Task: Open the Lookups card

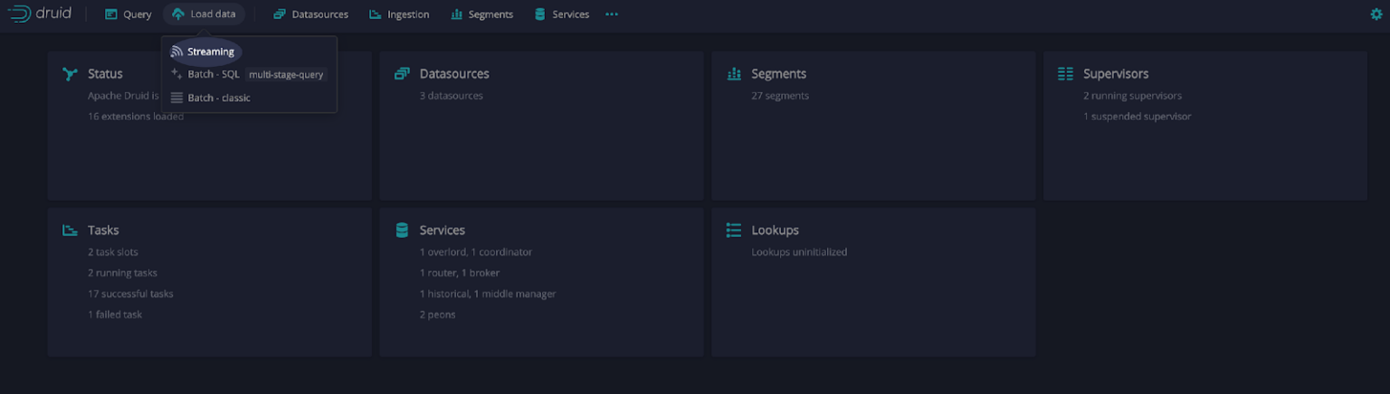Action: [x=873, y=282]
